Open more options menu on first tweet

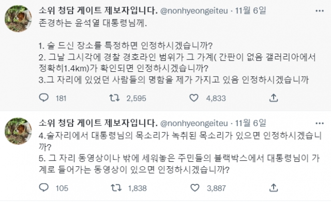(x=320, y=11)
